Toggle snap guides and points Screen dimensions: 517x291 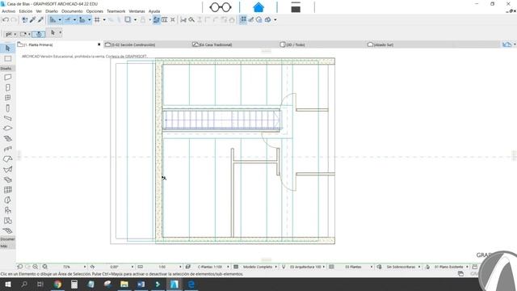[68, 19]
